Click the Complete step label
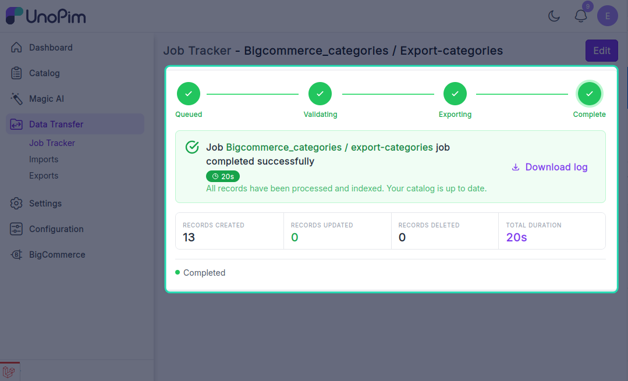This screenshot has height=381, width=628. click(x=589, y=114)
